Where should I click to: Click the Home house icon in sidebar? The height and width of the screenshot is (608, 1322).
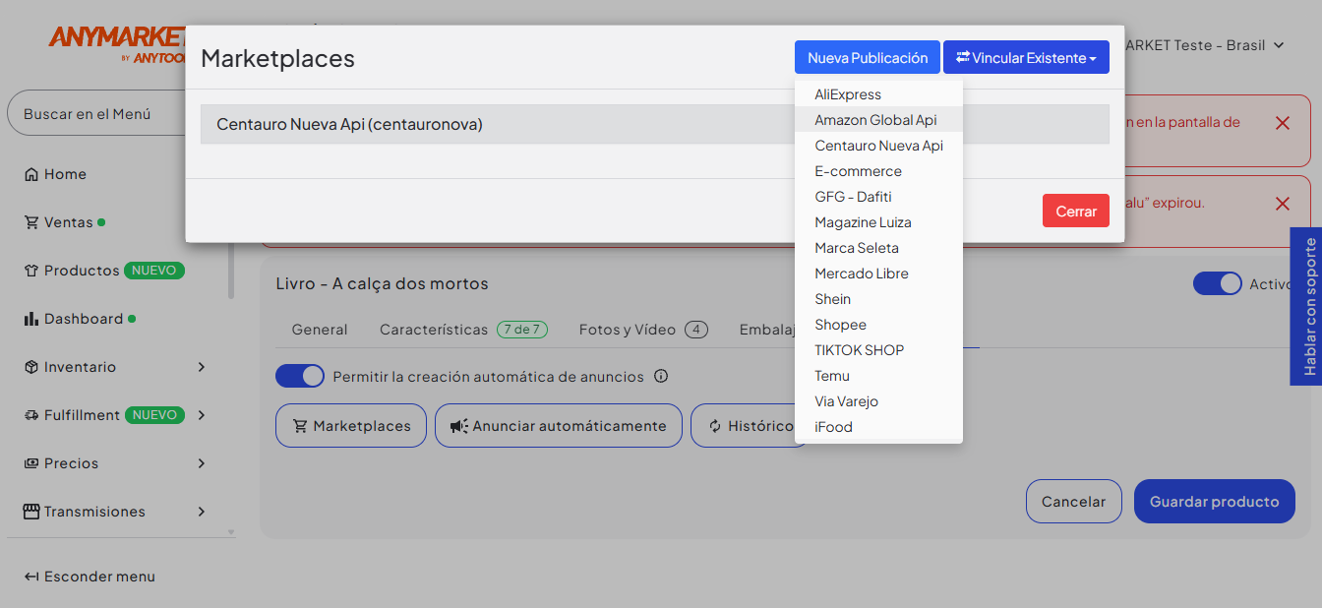(x=31, y=174)
